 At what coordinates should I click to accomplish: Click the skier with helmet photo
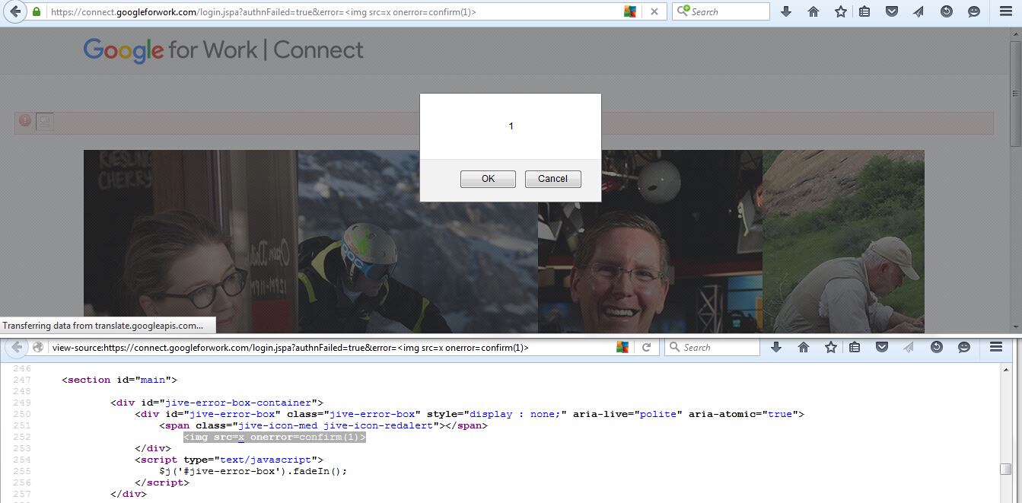[418, 241]
